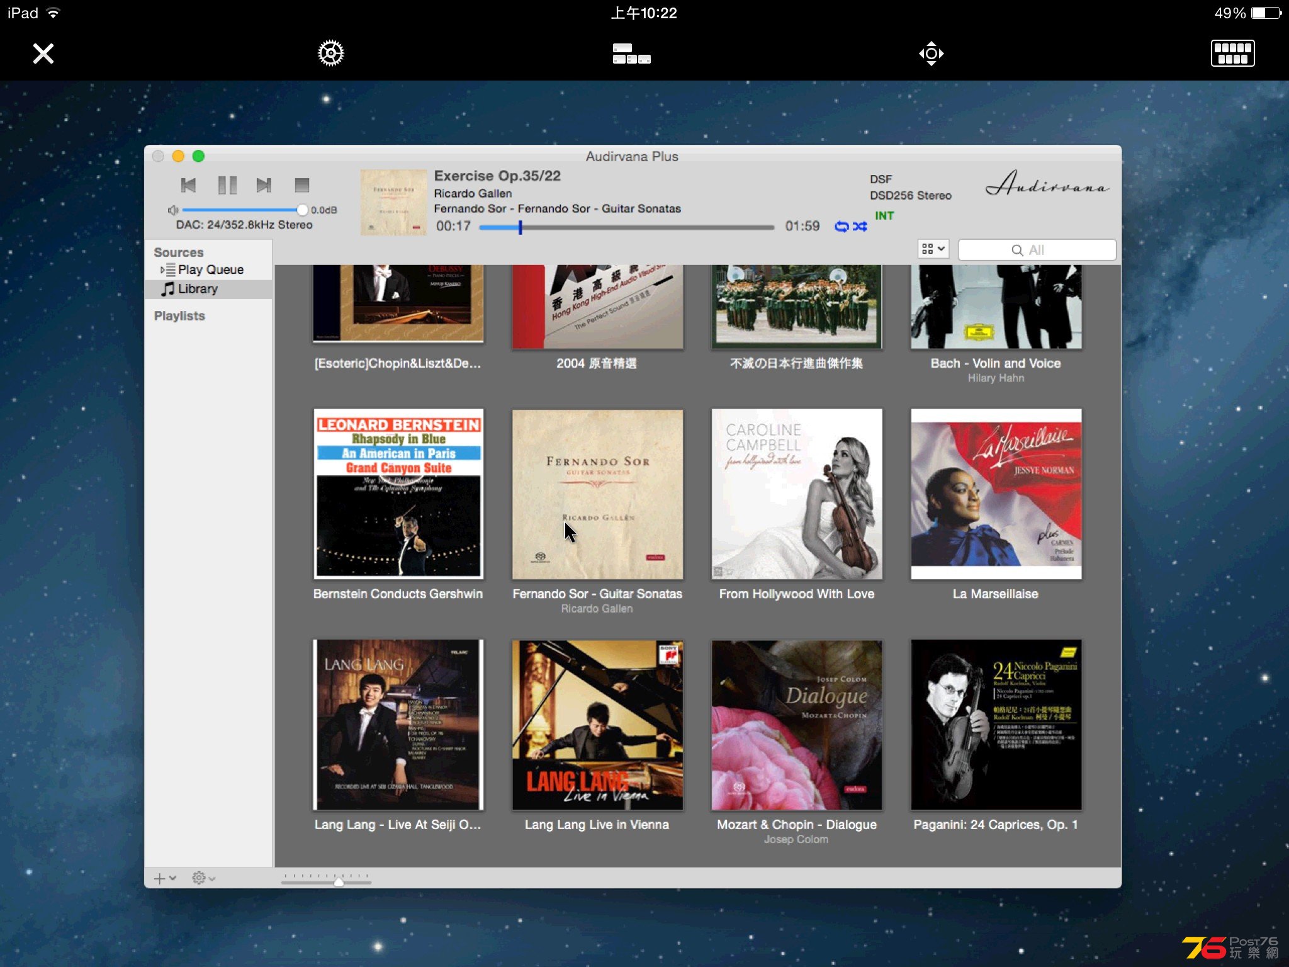The width and height of the screenshot is (1289, 967).
Task: Open Bernstein Conducts Gershwin album cover
Action: 398,494
